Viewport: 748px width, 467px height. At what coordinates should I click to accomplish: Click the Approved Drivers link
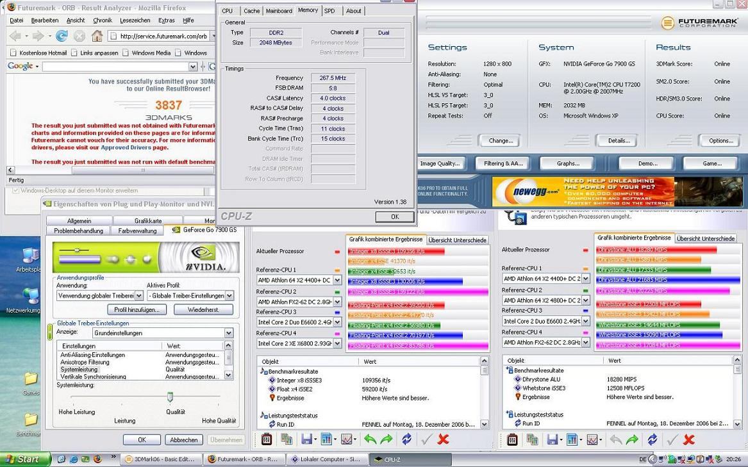click(126, 148)
